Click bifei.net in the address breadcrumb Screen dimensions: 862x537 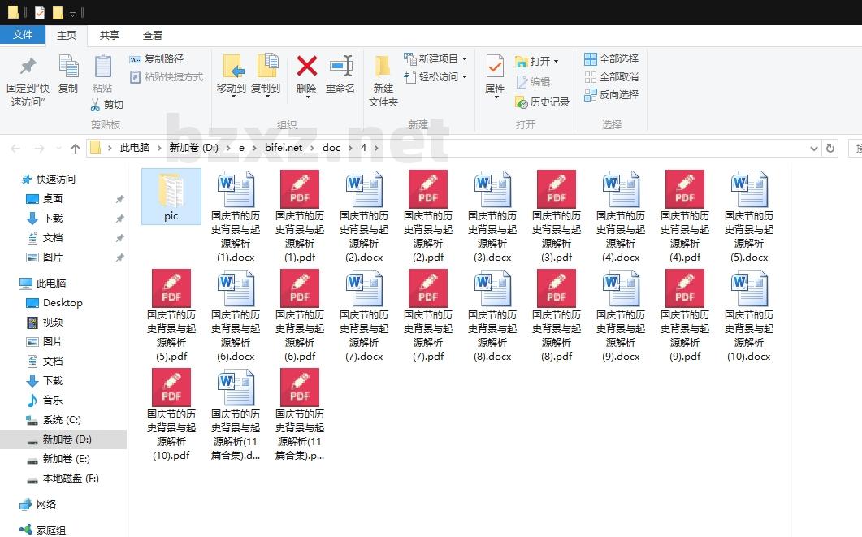click(283, 148)
